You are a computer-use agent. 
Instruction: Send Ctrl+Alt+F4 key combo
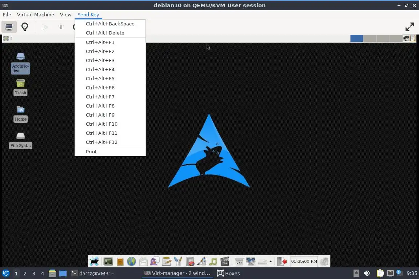pos(110,69)
